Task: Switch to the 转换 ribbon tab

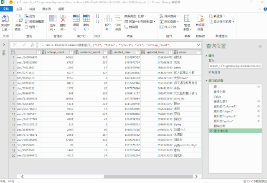Action: 32,9
